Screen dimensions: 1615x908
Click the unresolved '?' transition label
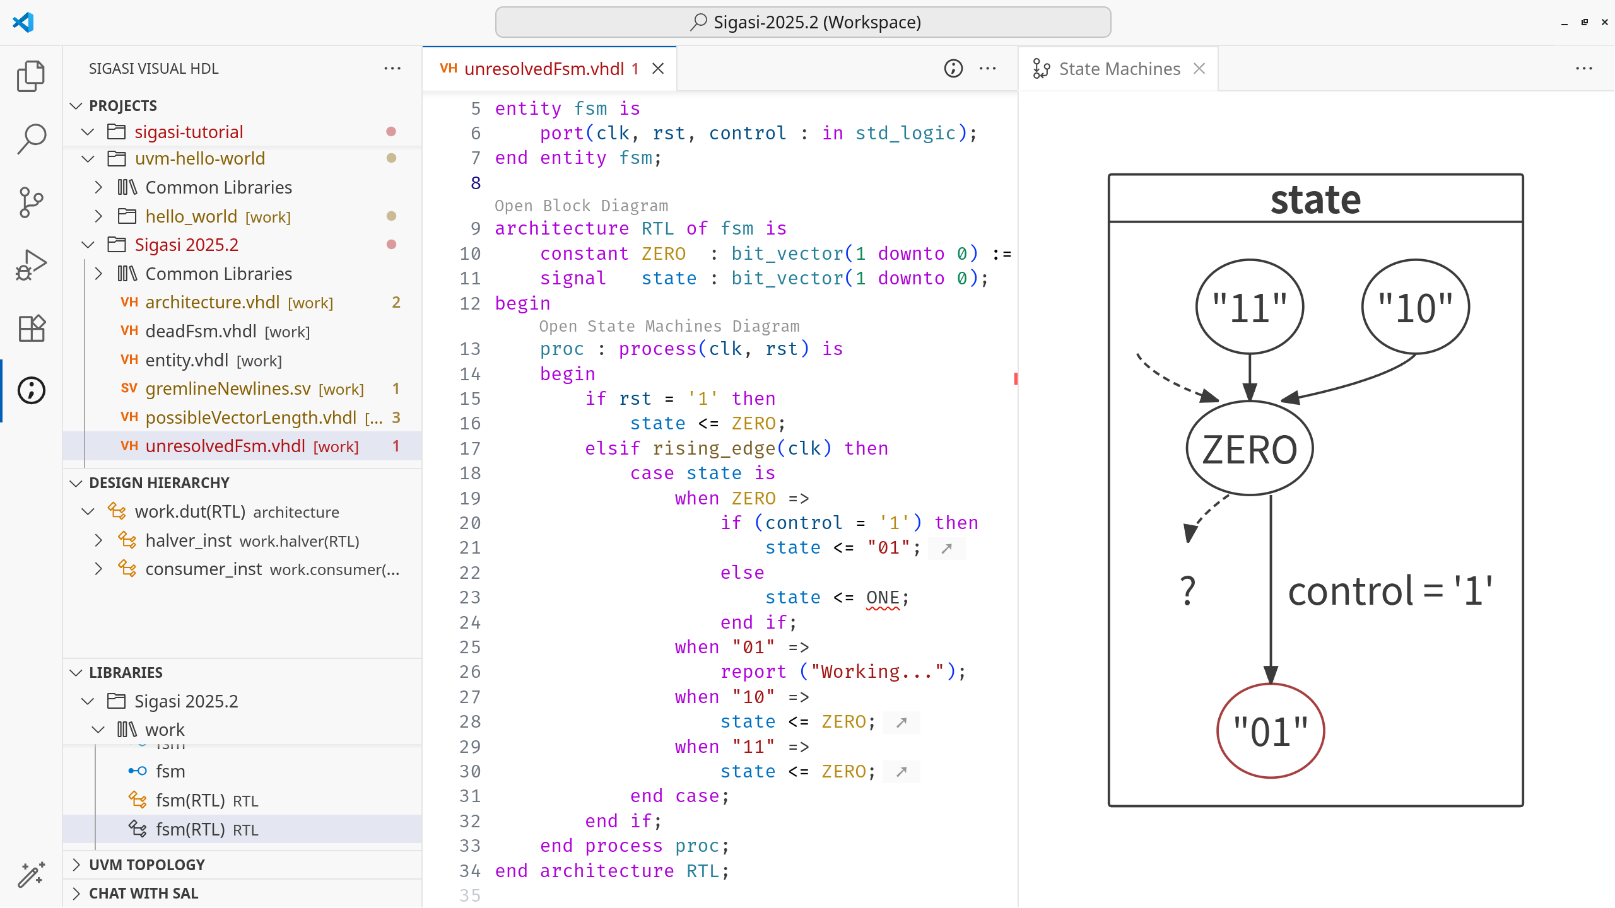1188,591
